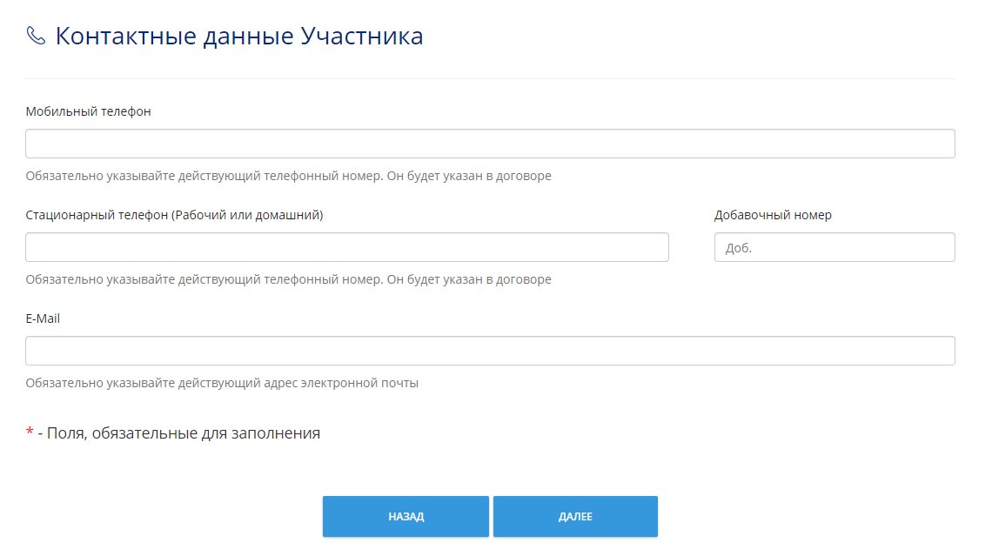This screenshot has height=543, width=992.
Task: Click the 'Добавочный номер' label
Action: [x=773, y=215]
